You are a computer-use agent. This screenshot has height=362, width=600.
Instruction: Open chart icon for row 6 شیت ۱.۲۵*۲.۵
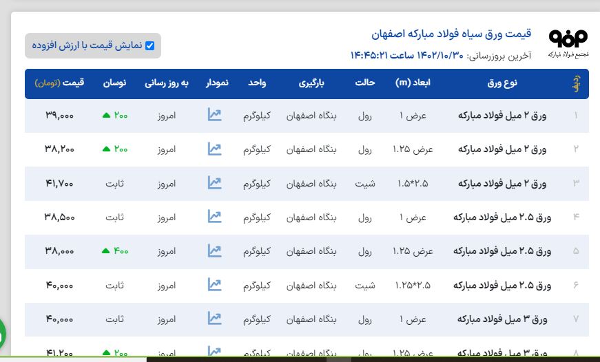click(x=214, y=284)
